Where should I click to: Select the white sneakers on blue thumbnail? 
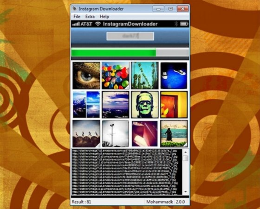(174, 76)
